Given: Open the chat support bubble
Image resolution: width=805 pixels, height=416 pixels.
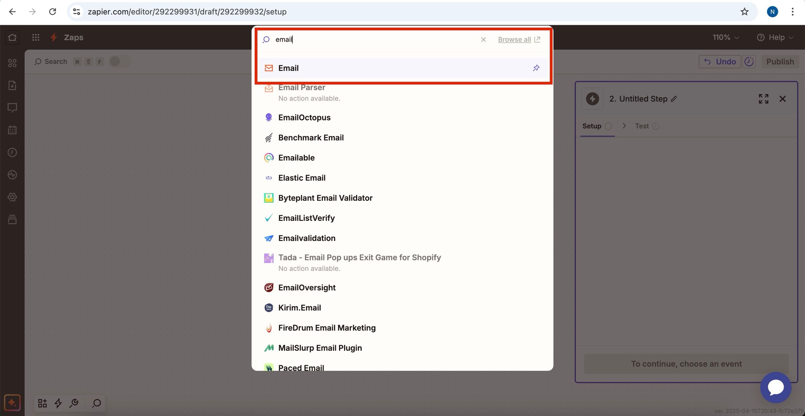Looking at the screenshot, I should pyautogui.click(x=776, y=387).
